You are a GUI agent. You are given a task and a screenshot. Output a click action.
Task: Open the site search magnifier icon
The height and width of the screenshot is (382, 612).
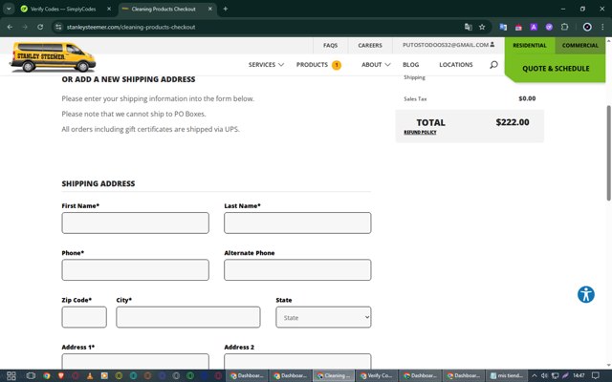click(493, 65)
